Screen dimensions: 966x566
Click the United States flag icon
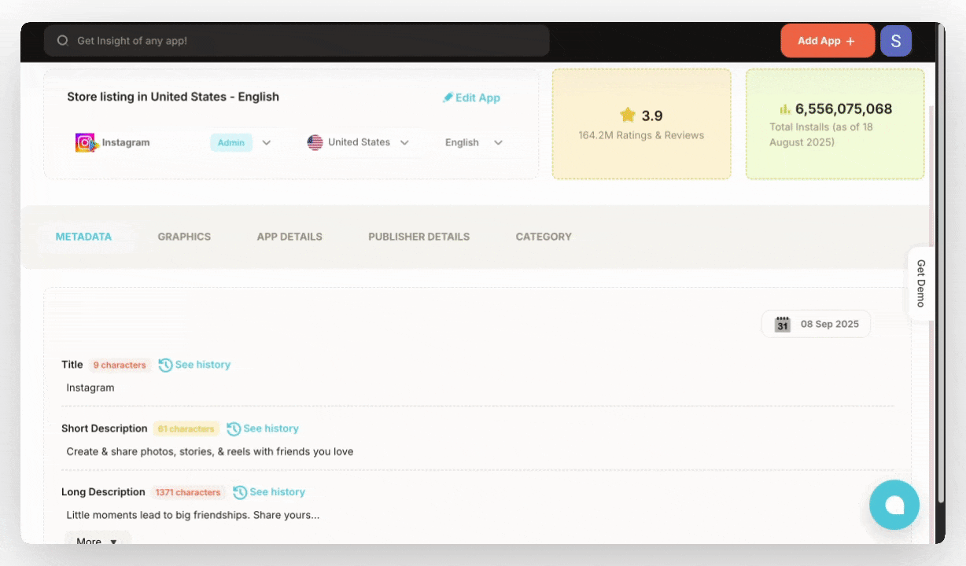[315, 142]
